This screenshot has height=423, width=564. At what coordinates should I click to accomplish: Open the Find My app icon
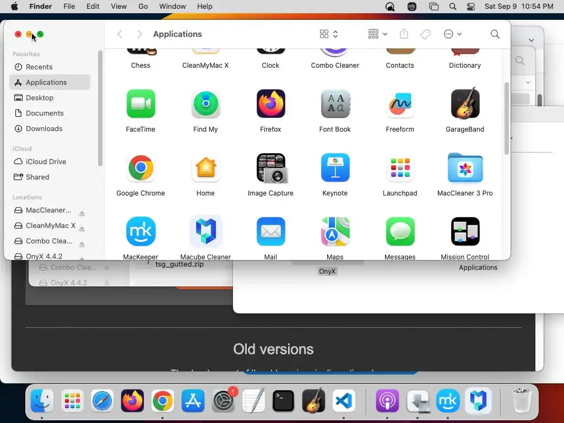[x=205, y=104]
